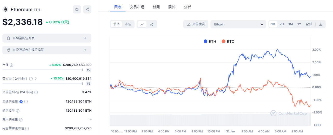The image size is (333, 135).
Task: Set chart range to 1M
Action: (291, 24)
